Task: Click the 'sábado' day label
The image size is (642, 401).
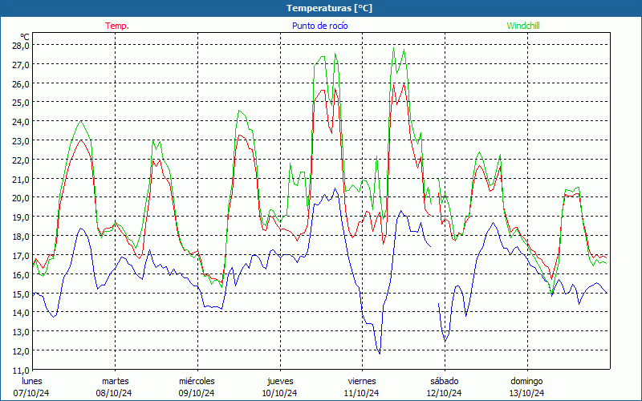Action: 445,381
